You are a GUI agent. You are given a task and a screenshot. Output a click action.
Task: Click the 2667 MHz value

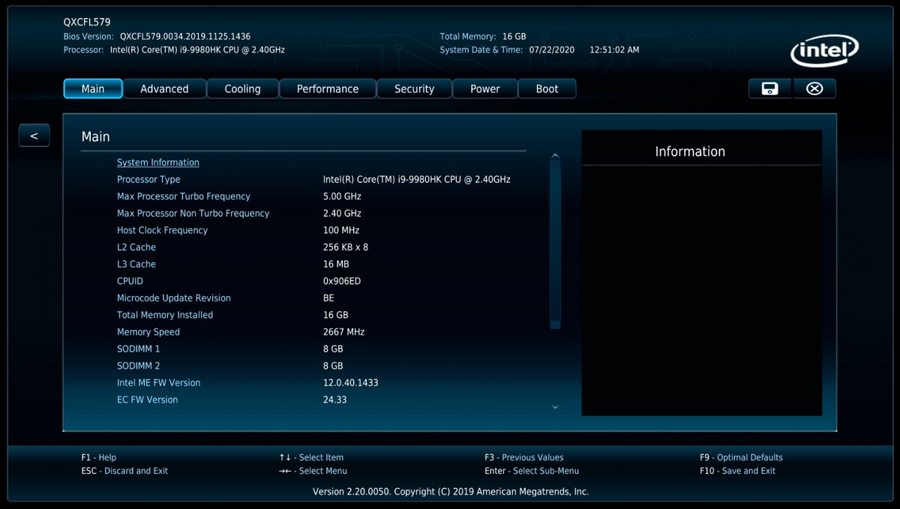(x=344, y=332)
